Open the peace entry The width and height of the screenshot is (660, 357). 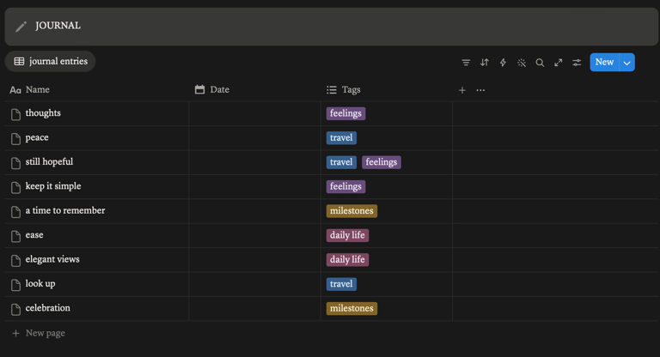[x=37, y=137]
